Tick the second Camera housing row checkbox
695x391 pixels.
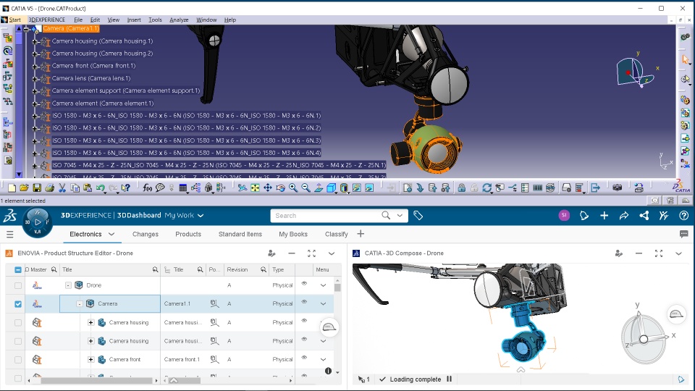(x=17, y=341)
